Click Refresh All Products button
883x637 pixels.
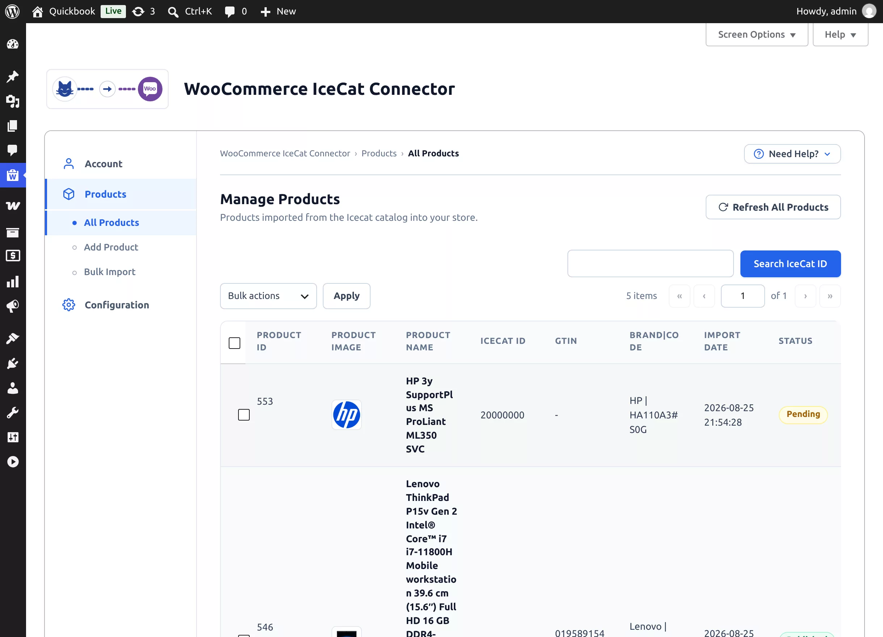tap(773, 207)
